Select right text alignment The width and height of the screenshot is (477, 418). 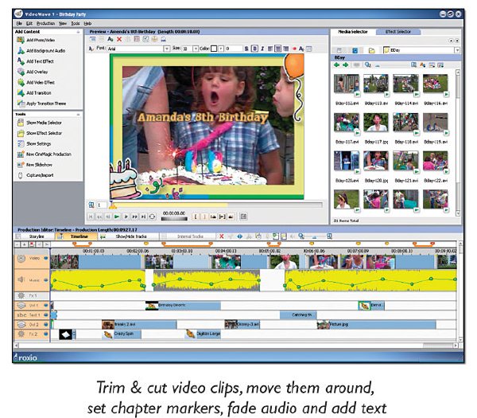pyautogui.click(x=285, y=49)
